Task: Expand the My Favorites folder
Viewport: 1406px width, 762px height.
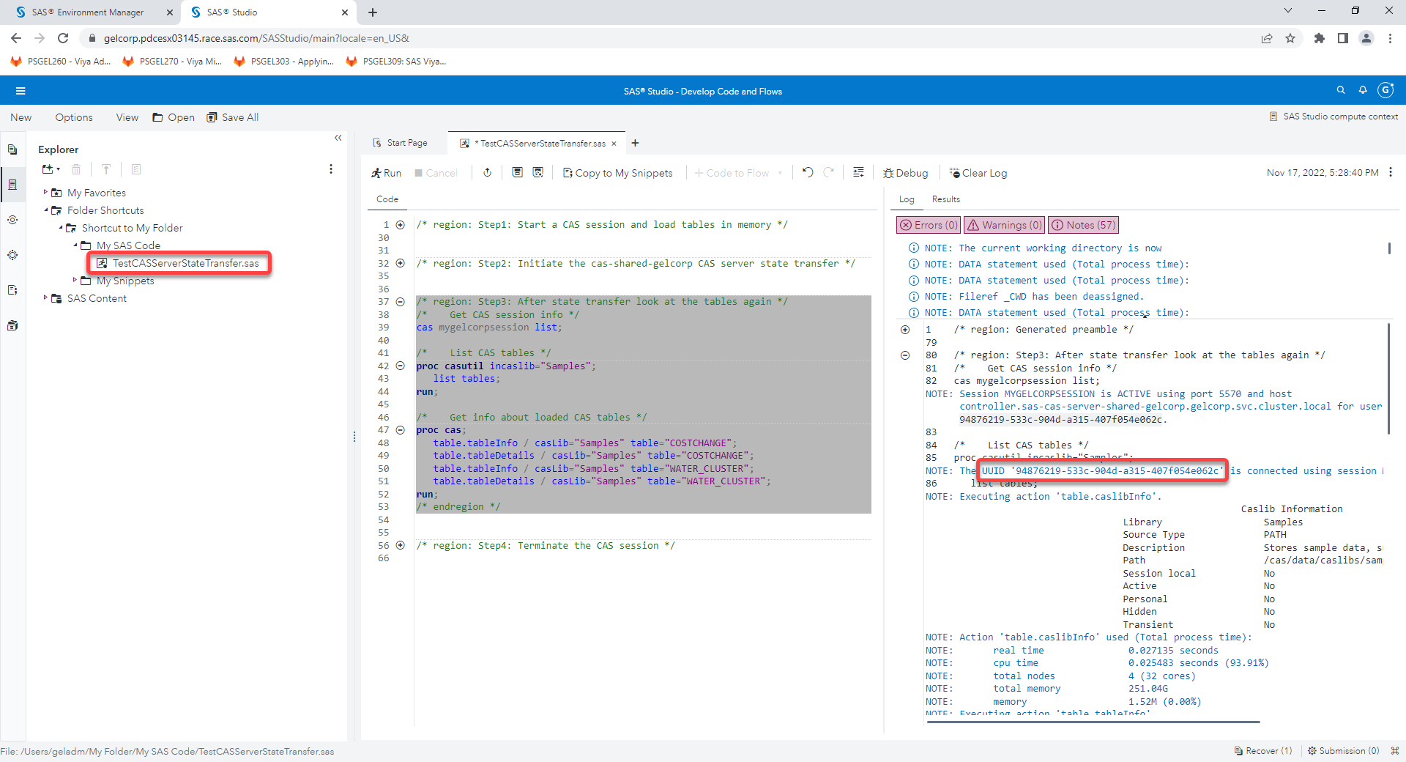Action: click(x=45, y=192)
